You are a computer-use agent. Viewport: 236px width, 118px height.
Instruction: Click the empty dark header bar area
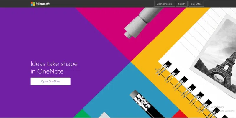101,4
